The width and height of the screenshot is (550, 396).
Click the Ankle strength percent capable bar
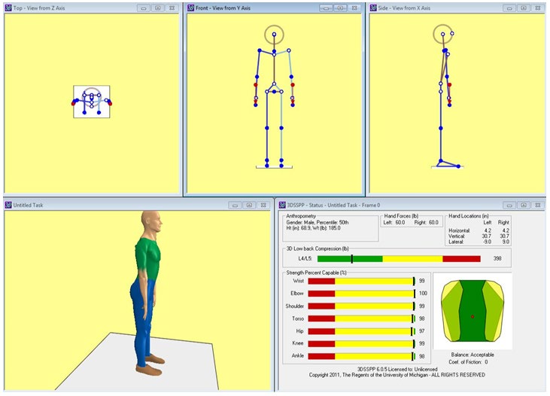pyautogui.click(x=361, y=356)
